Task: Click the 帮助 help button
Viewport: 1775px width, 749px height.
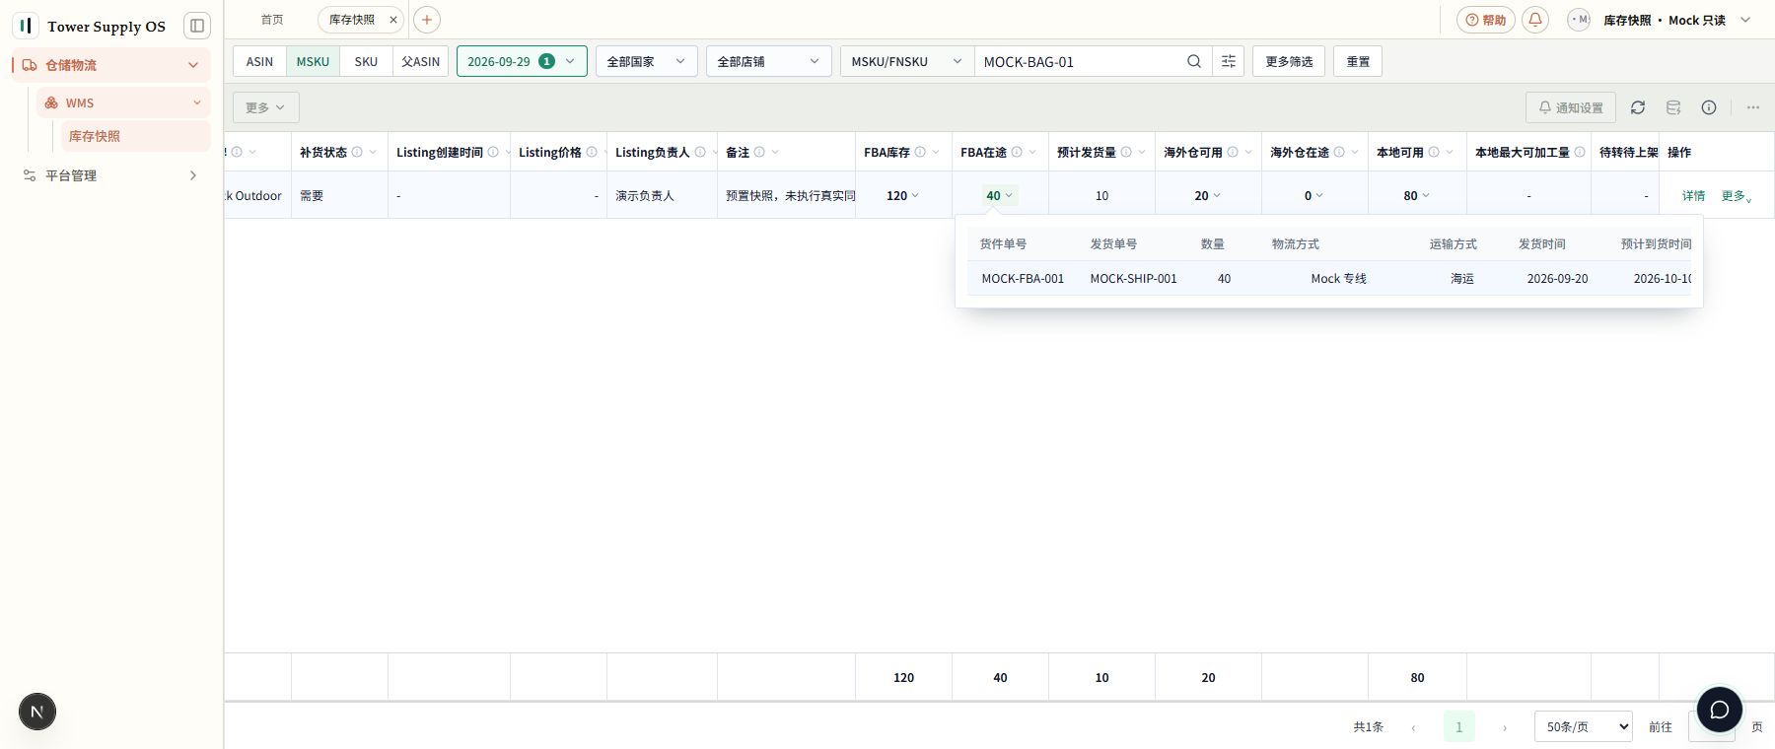Action: pos(1486,20)
